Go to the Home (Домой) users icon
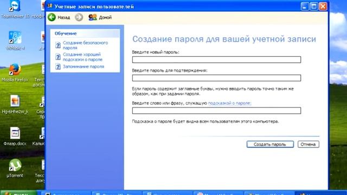347x195 pixels. tap(93, 17)
